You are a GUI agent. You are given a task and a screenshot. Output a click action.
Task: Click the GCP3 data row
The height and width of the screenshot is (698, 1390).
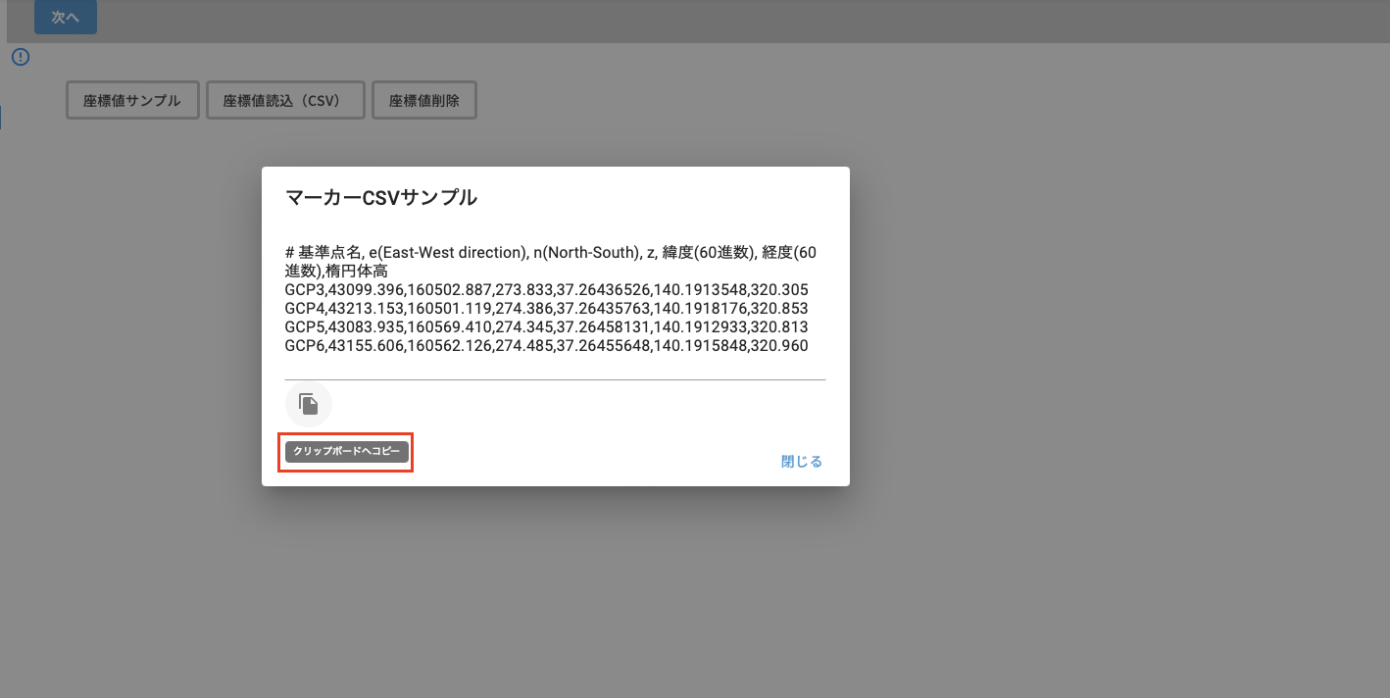[546, 290]
